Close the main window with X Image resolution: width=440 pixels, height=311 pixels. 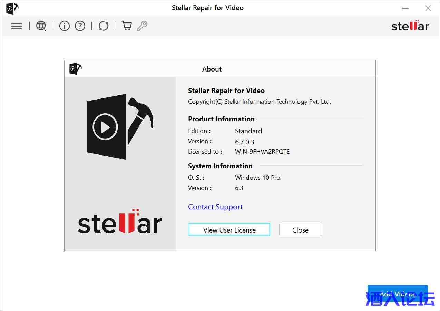(428, 8)
